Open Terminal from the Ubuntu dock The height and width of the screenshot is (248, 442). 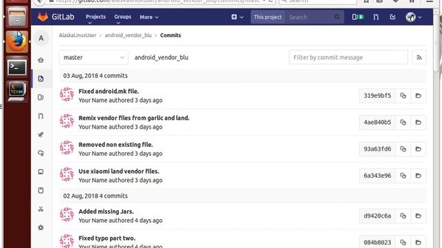click(17, 68)
